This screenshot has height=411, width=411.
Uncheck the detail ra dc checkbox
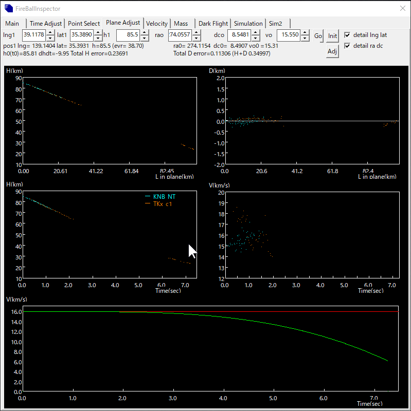tap(347, 46)
